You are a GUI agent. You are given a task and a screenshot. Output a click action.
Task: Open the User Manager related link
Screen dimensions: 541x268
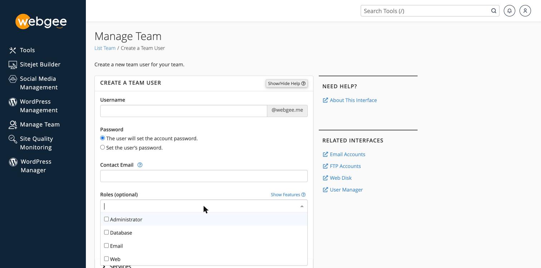pos(346,190)
